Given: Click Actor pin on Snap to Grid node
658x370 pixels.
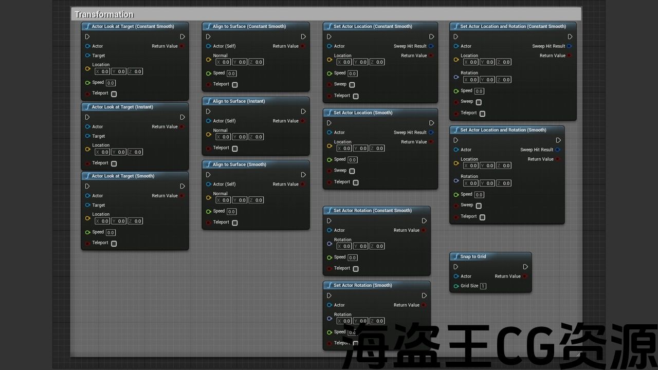Looking at the screenshot, I should point(456,276).
